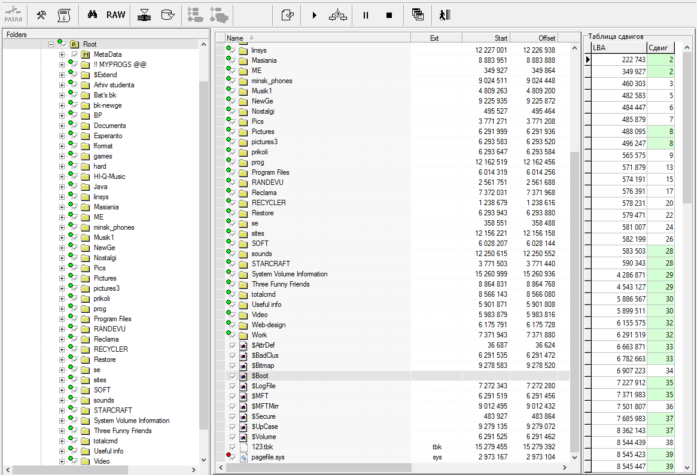The image size is (697, 475).
Task: Expand the RECYCLER tree node
Action: coord(62,350)
